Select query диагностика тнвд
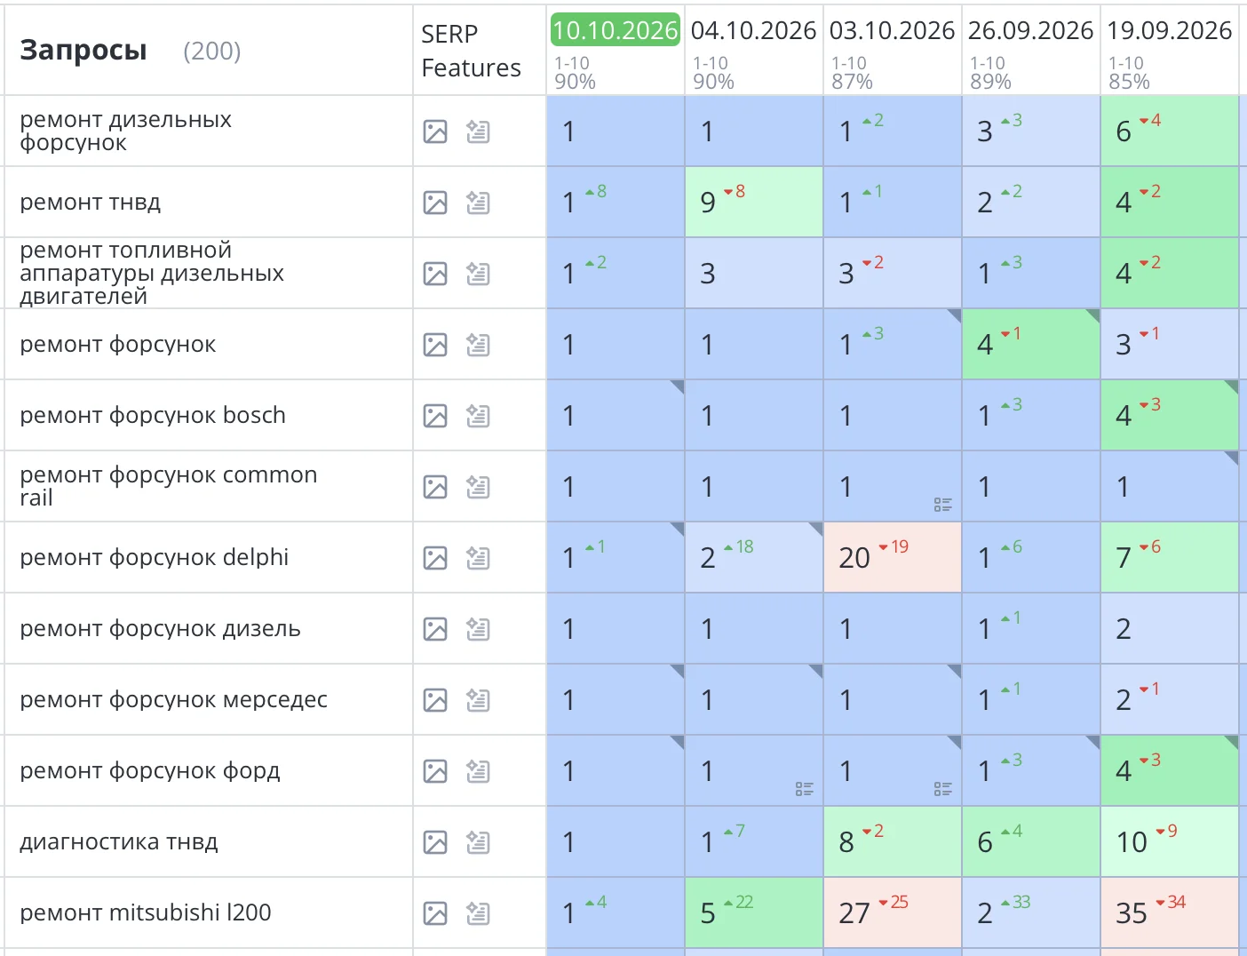1247x956 pixels. 118,842
